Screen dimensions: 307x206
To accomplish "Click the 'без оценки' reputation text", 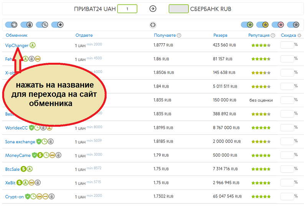I will pos(261,100).
